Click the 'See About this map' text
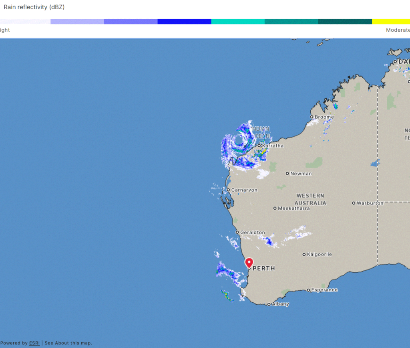The image size is (410, 348). [x=68, y=343]
